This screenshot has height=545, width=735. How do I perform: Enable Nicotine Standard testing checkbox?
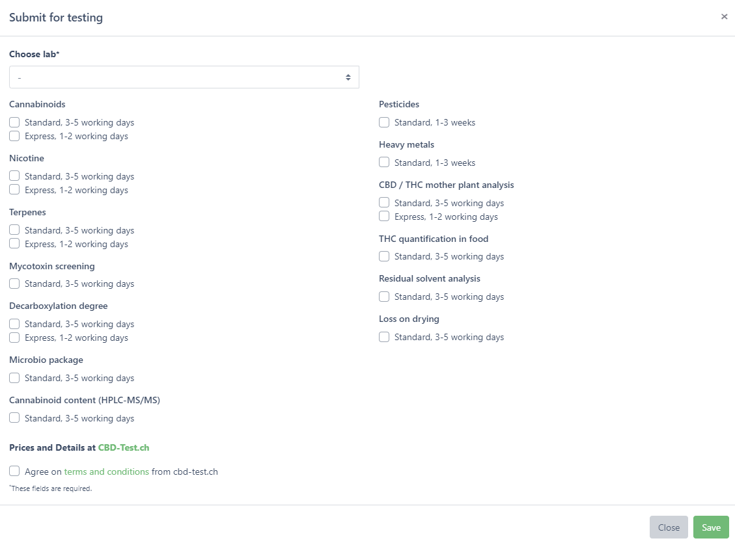tap(14, 176)
